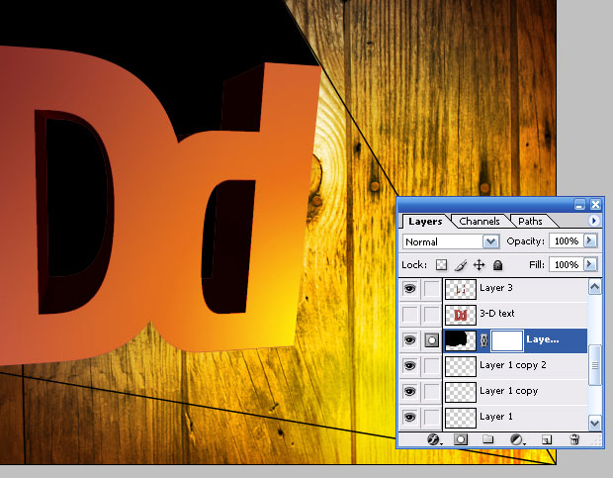Select Layer 1 copy 2 thumbnail
This screenshot has height=478, width=613.
[x=461, y=366]
